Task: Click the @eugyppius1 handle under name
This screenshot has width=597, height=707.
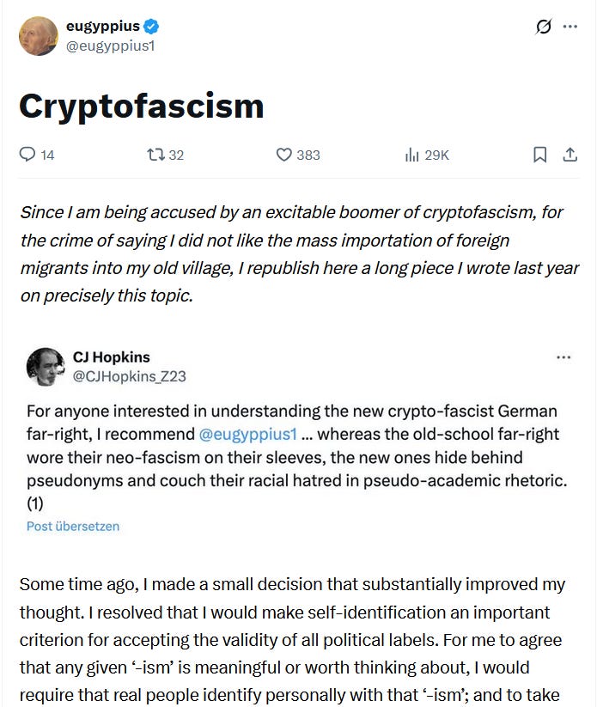Action: 111,46
